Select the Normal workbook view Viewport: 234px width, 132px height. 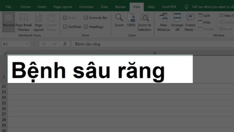tap(8, 22)
